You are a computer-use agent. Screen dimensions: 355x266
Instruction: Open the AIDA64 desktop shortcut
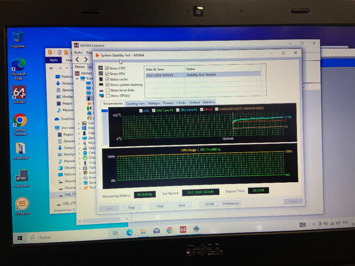pos(19,94)
